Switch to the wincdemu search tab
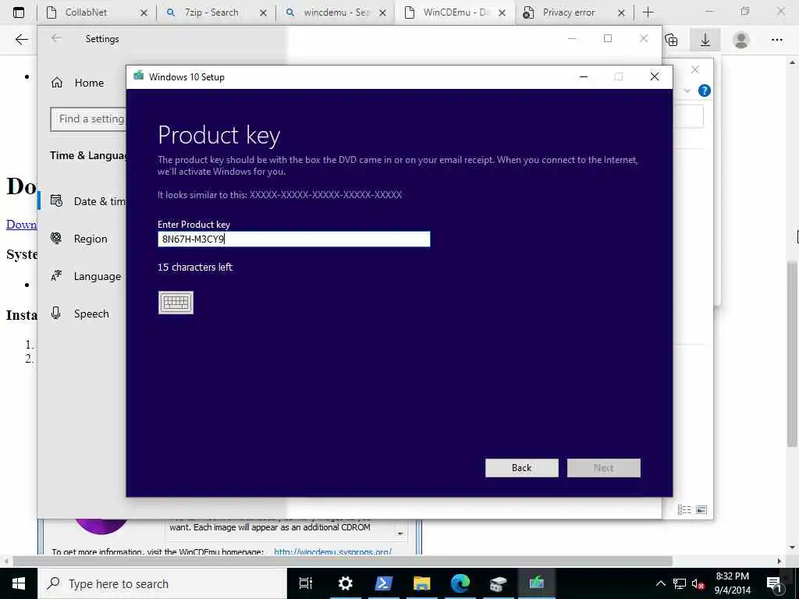This screenshot has height=599, width=799. point(336,12)
